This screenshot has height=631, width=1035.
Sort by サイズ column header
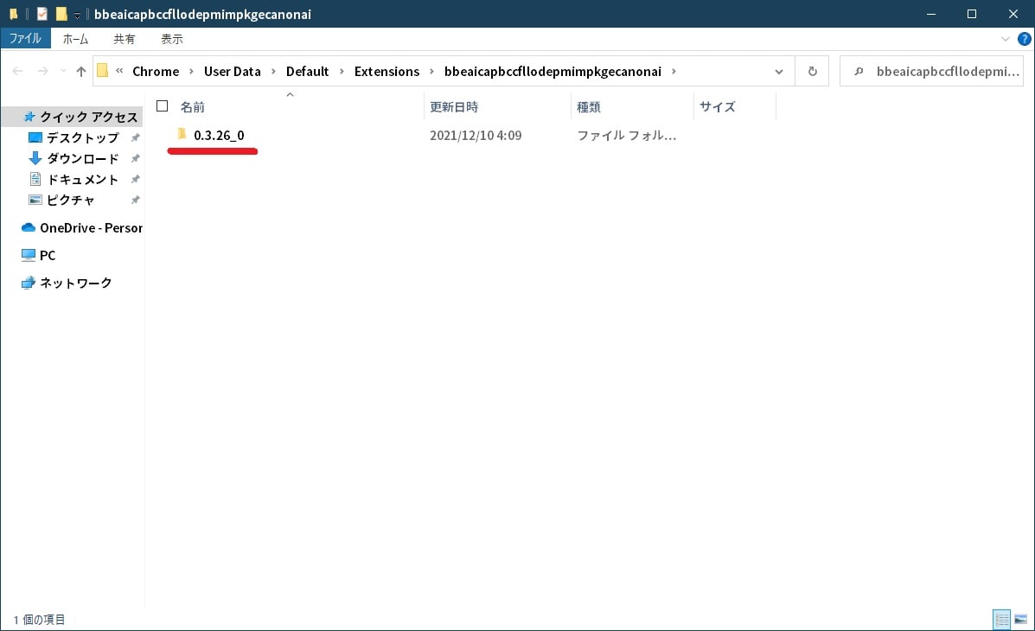[718, 107]
